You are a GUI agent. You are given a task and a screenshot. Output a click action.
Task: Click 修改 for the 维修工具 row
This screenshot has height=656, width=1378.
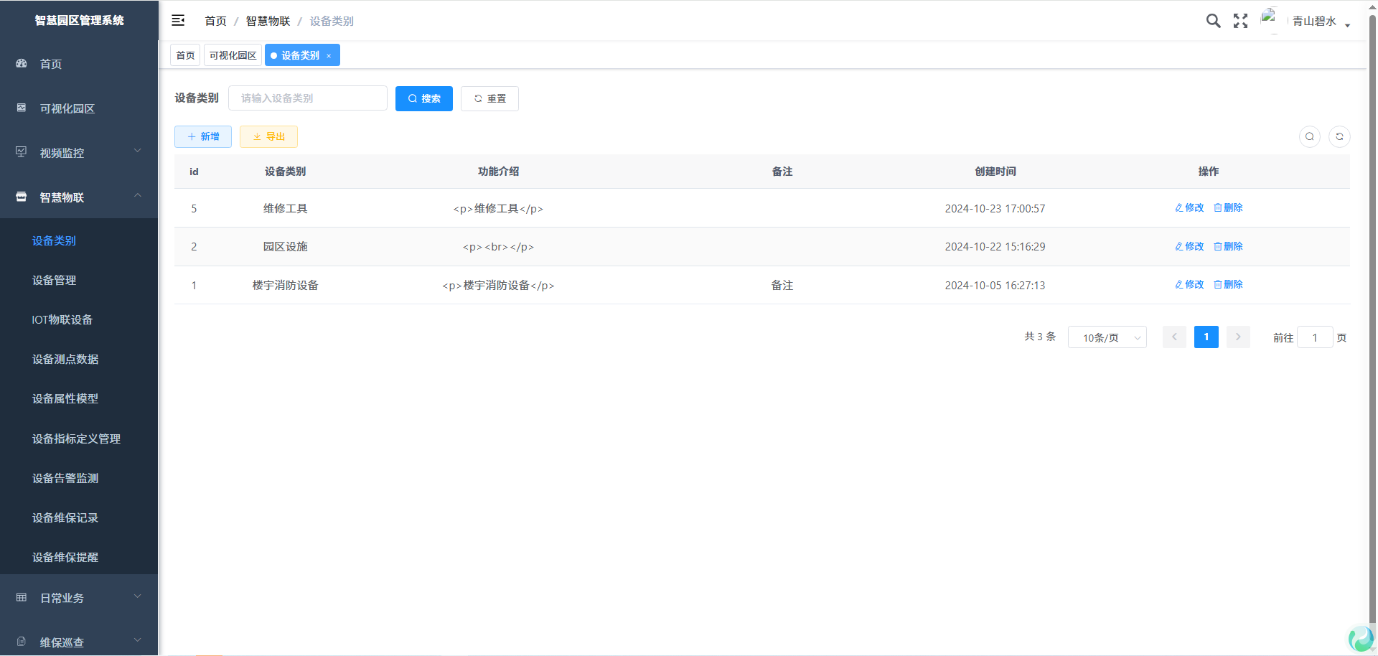point(1189,207)
